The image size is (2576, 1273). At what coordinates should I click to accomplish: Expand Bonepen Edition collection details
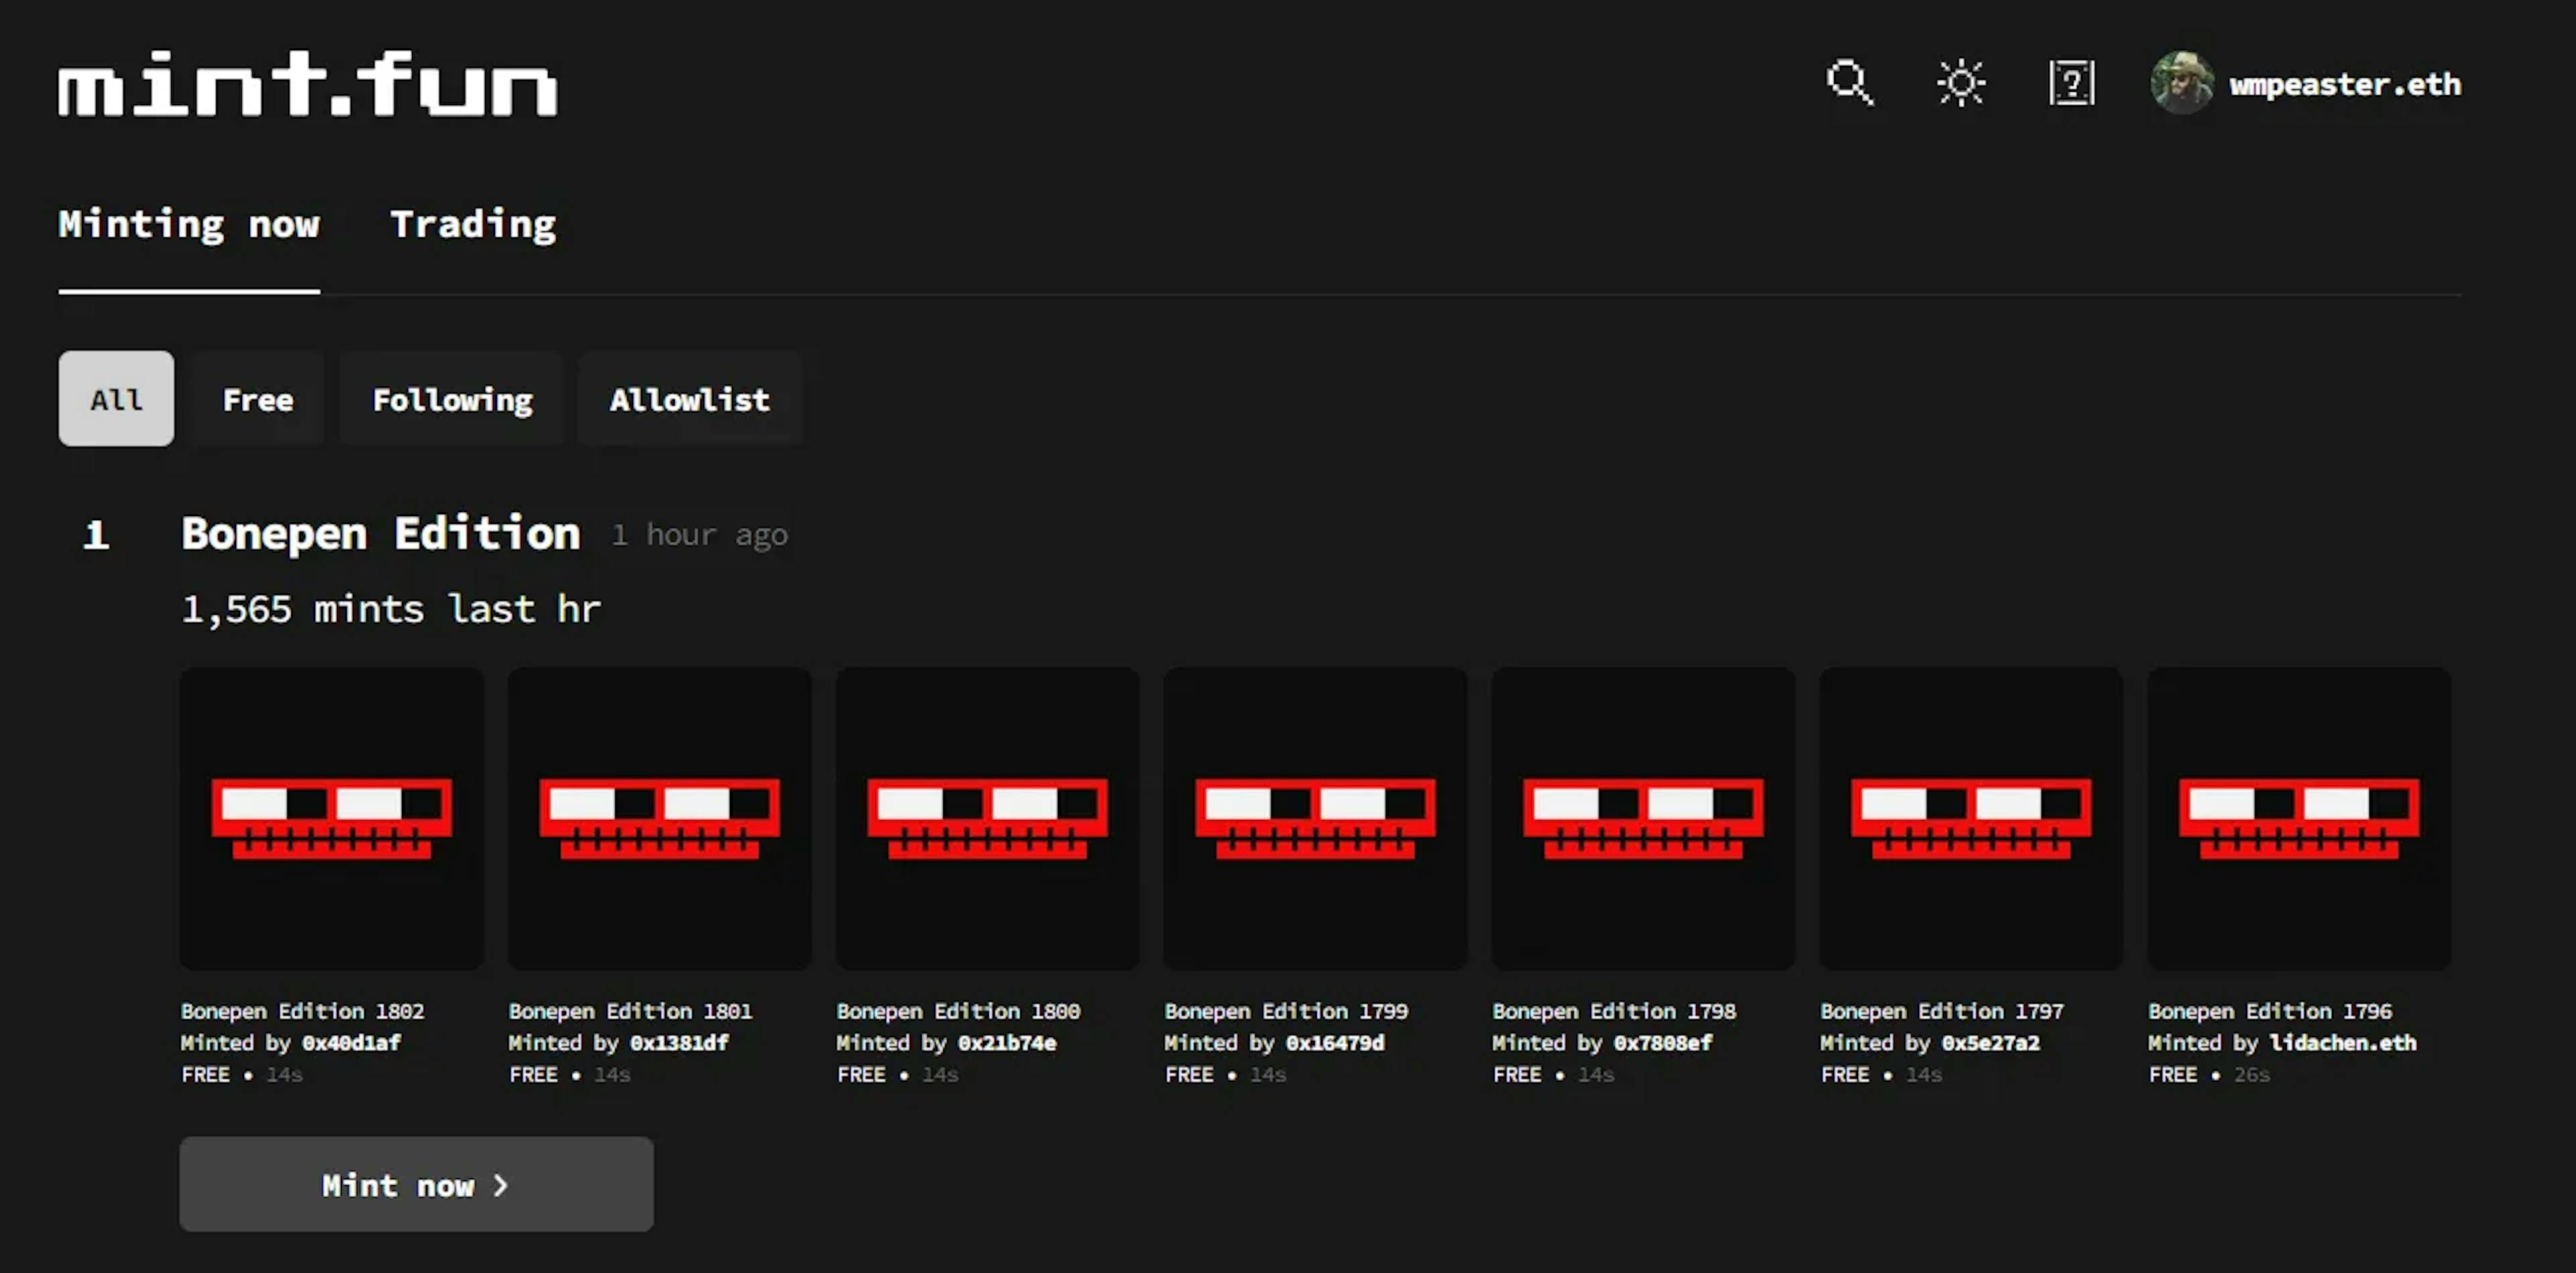(x=380, y=532)
